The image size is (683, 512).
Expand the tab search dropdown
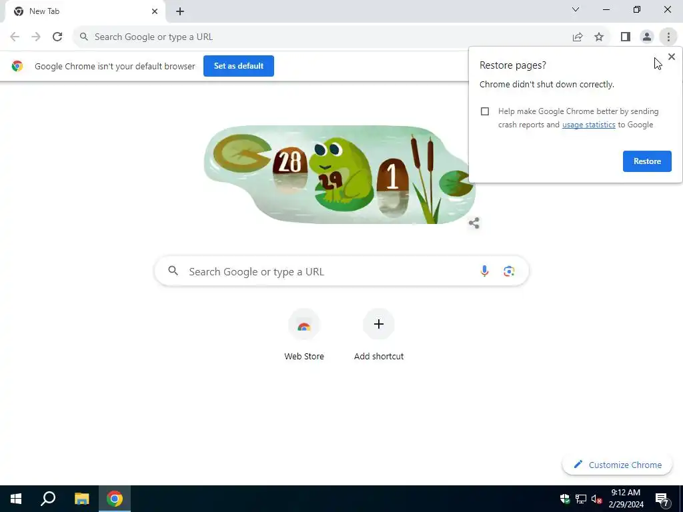point(576,9)
